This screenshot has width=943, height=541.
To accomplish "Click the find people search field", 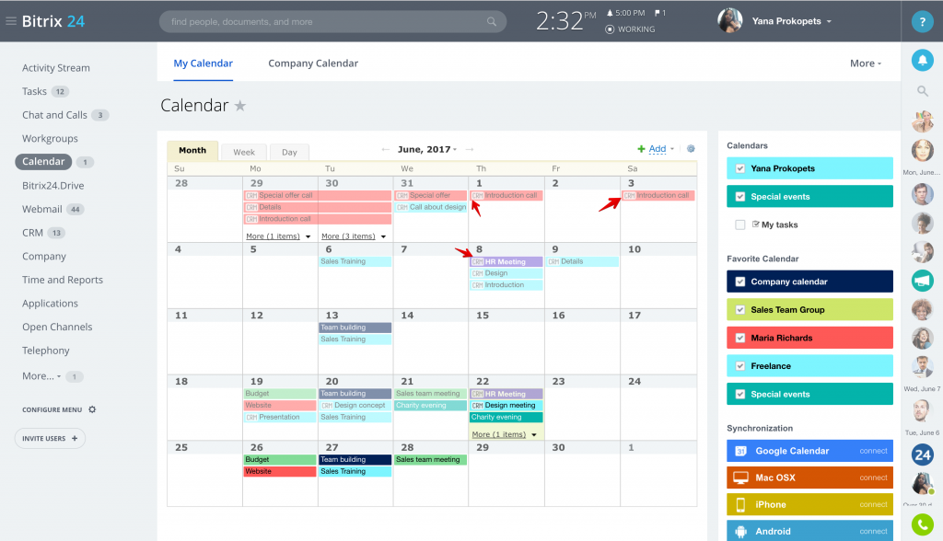I will click(332, 22).
